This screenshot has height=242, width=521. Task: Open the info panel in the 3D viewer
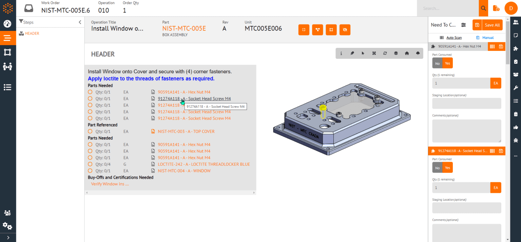tap(341, 53)
